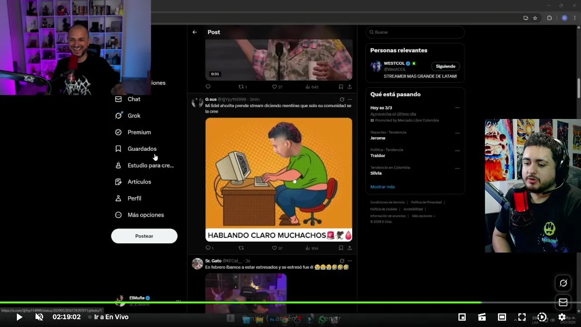Screen dimensions: 581x327
Task: Click the browser page scrollbar
Action: 578,89
